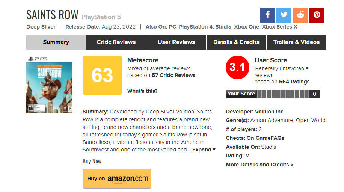Click the yellow Metascore 63 badge
The height and width of the screenshot is (192, 344).
click(x=102, y=76)
